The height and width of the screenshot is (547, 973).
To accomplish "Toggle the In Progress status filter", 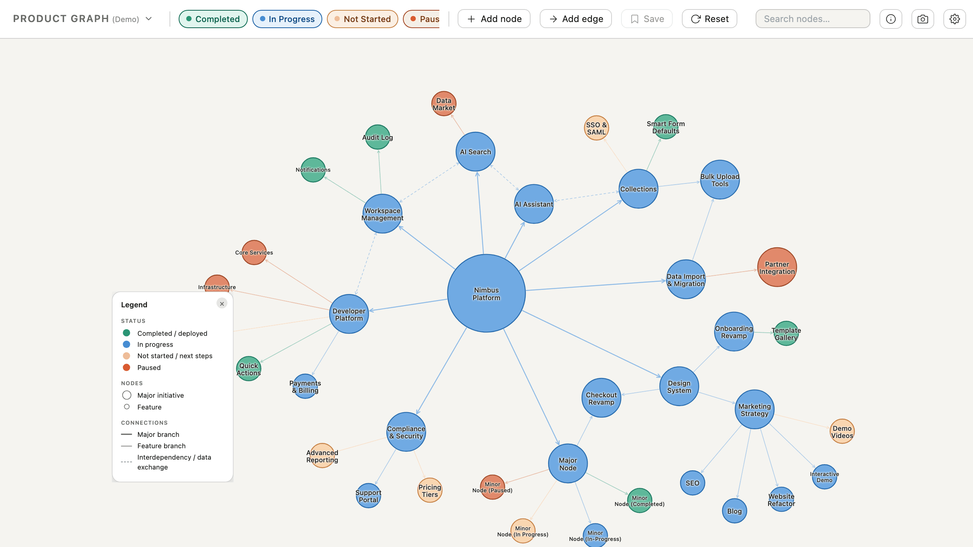I will [x=287, y=19].
